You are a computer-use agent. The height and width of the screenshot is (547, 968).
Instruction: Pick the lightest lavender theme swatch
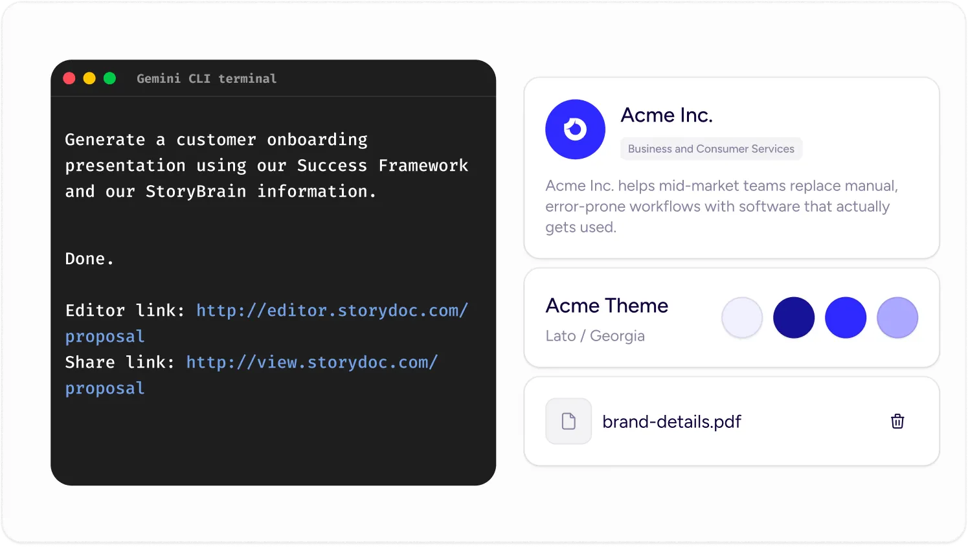[x=742, y=318]
